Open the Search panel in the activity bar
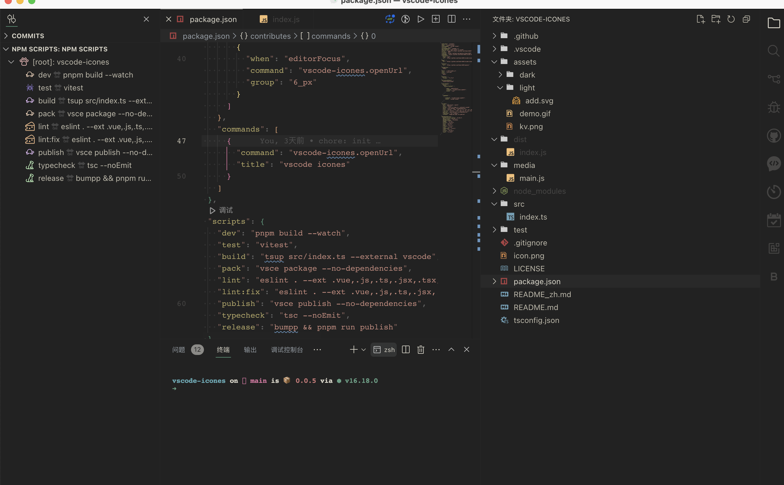 (774, 51)
